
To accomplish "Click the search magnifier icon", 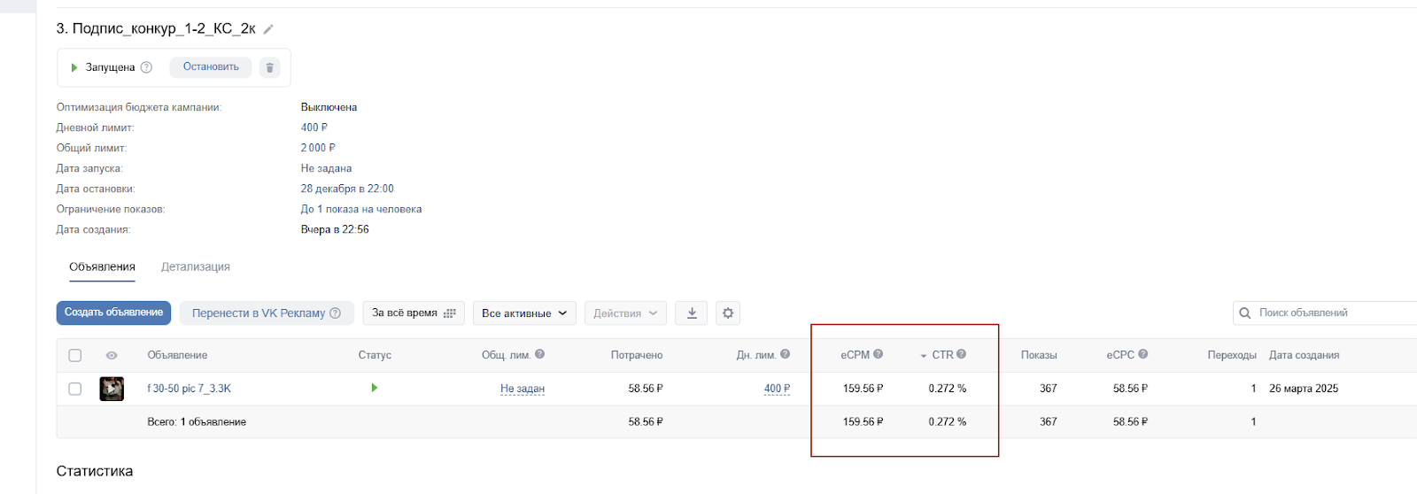I will coord(1245,313).
